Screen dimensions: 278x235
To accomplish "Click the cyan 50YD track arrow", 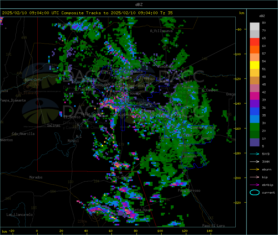I will [x=255, y=154].
